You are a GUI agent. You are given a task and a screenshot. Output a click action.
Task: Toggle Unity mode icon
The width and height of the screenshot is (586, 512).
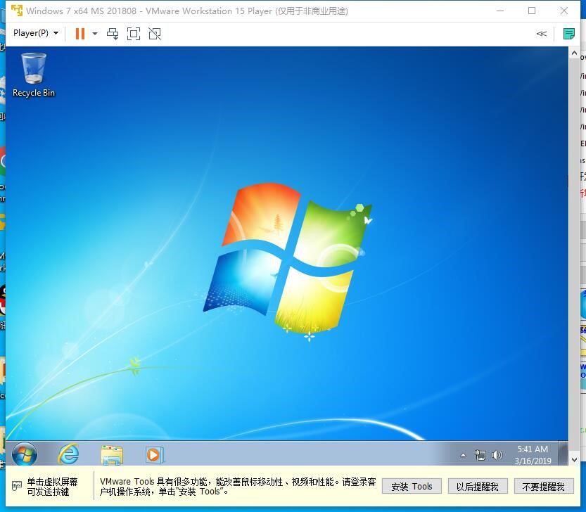click(x=155, y=34)
